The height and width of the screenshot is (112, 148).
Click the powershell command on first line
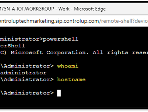coord(61,39)
